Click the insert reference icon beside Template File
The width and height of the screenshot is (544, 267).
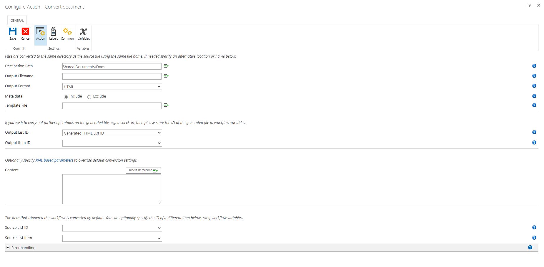point(166,105)
